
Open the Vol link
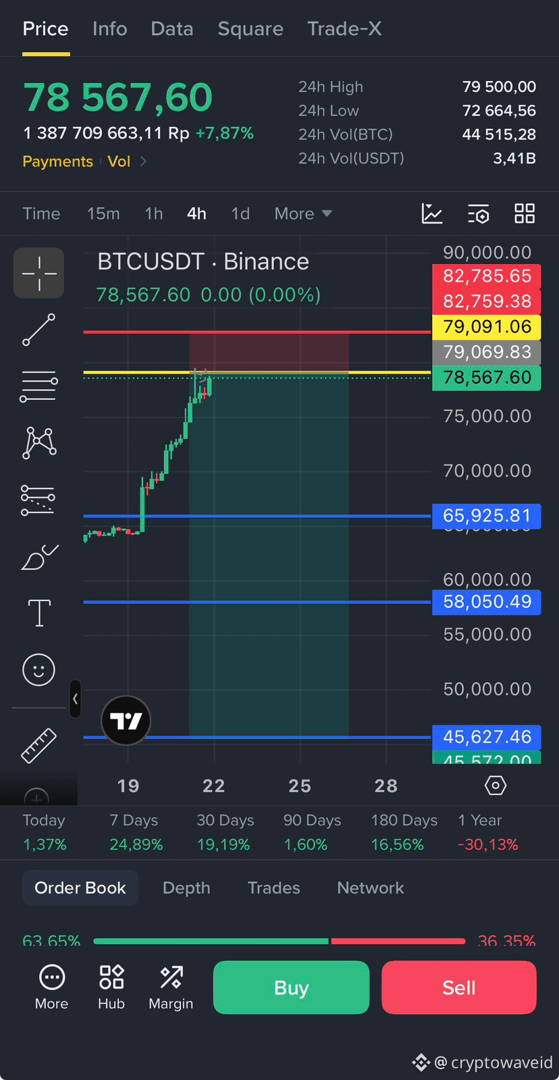(x=119, y=161)
